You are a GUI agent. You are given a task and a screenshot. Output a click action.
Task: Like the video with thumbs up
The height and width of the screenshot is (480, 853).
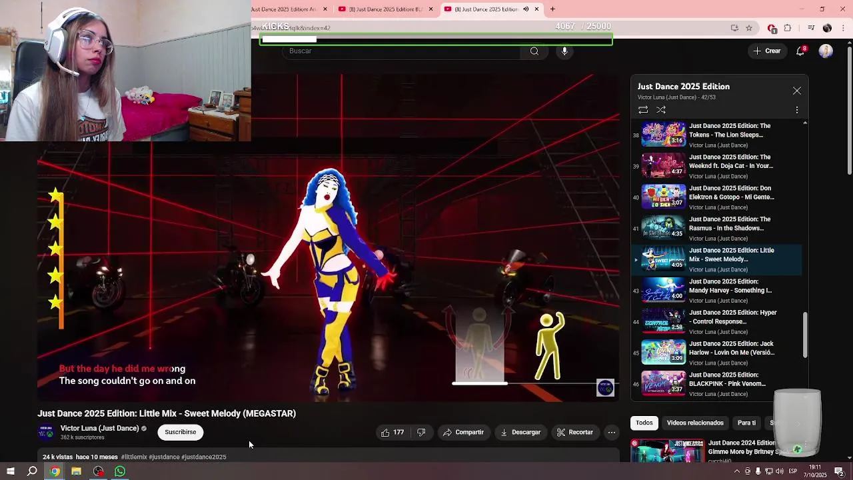pyautogui.click(x=393, y=432)
